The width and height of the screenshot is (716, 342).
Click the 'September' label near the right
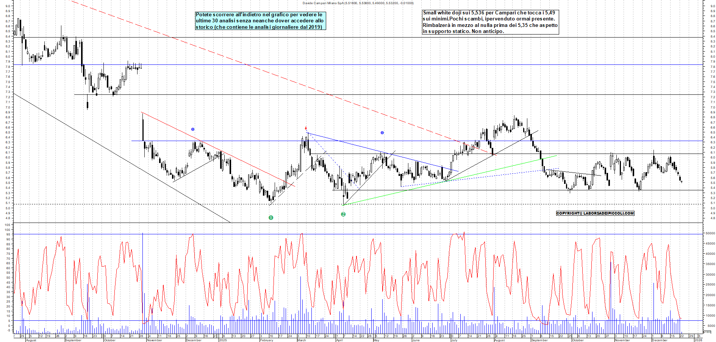tap(539, 340)
